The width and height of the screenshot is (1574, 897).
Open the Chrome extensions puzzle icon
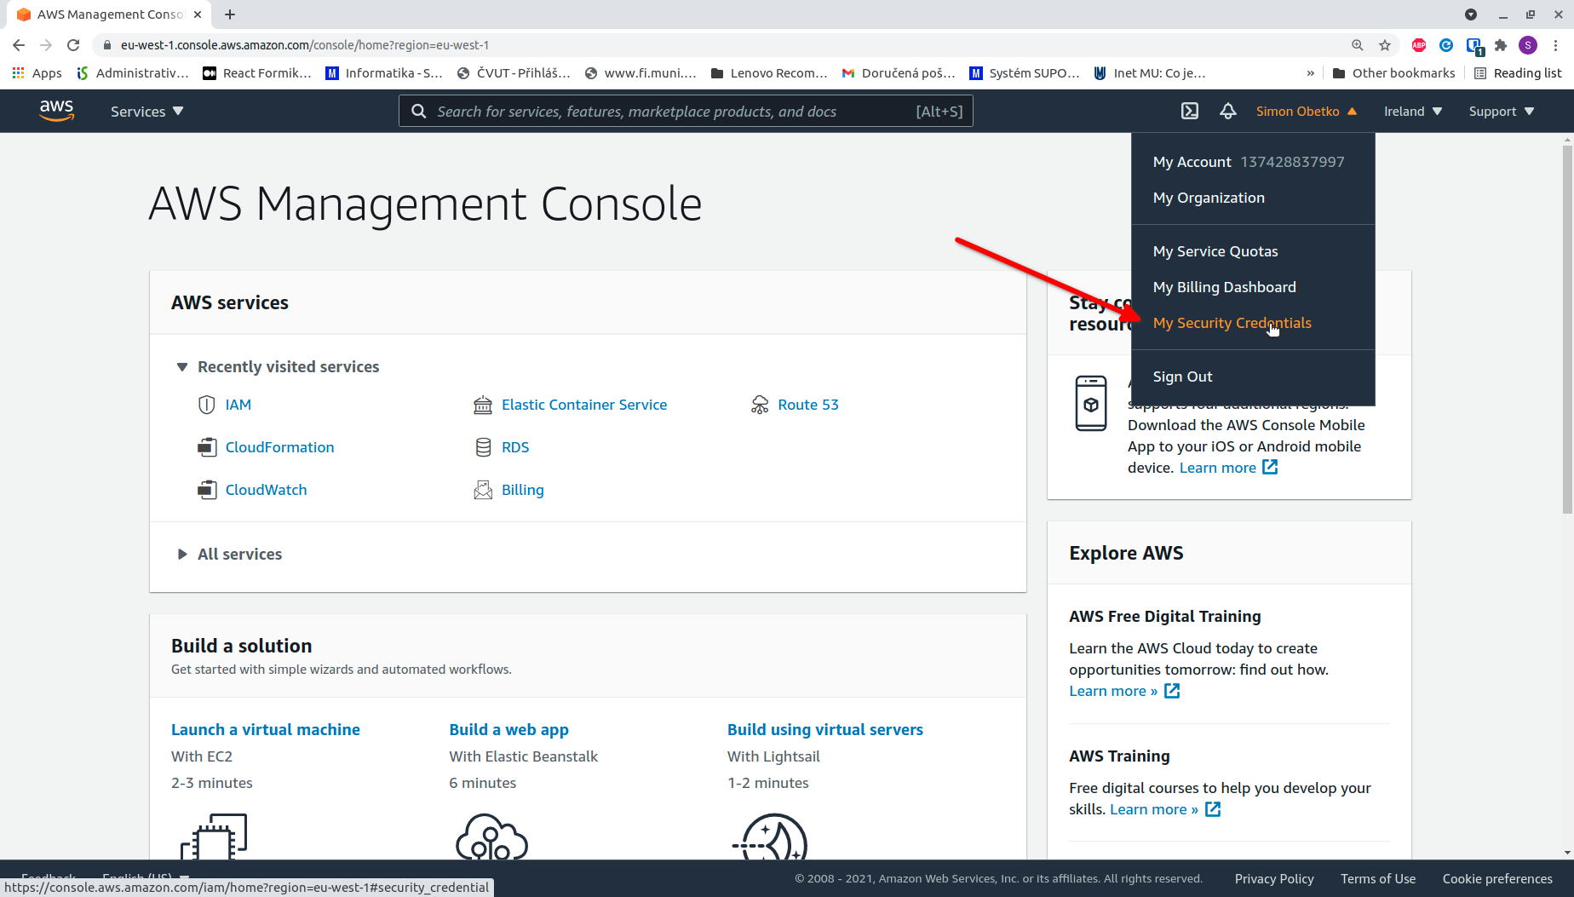pyautogui.click(x=1501, y=45)
